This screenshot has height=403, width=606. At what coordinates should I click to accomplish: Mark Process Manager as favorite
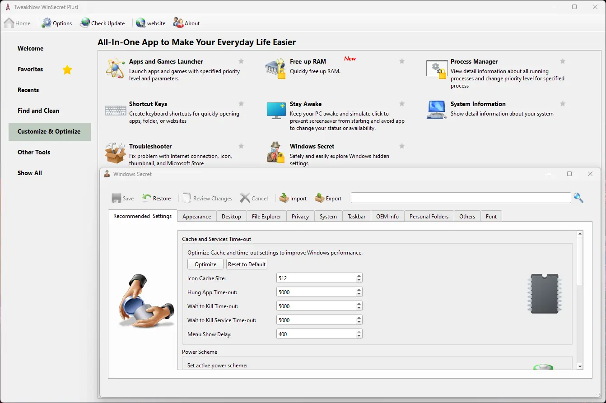[563, 61]
